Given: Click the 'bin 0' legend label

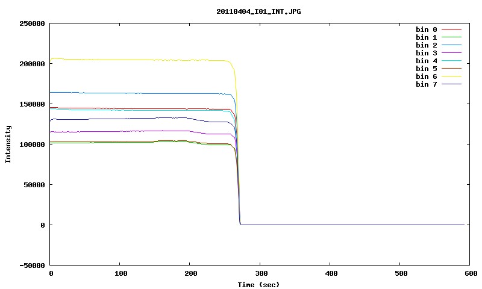Looking at the screenshot, I should point(427,30).
